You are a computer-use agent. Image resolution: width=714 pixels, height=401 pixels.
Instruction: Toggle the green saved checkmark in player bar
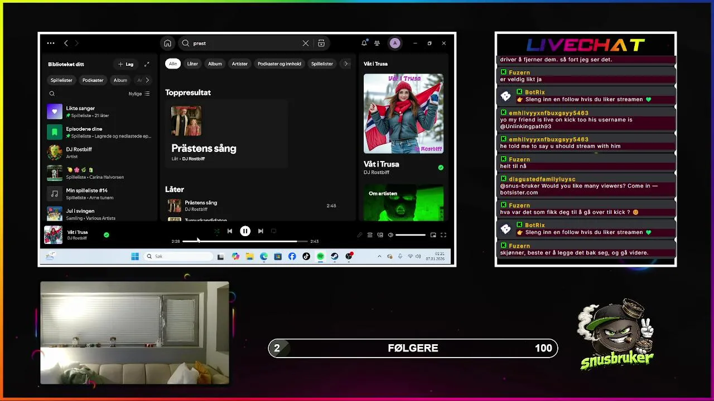click(x=107, y=235)
